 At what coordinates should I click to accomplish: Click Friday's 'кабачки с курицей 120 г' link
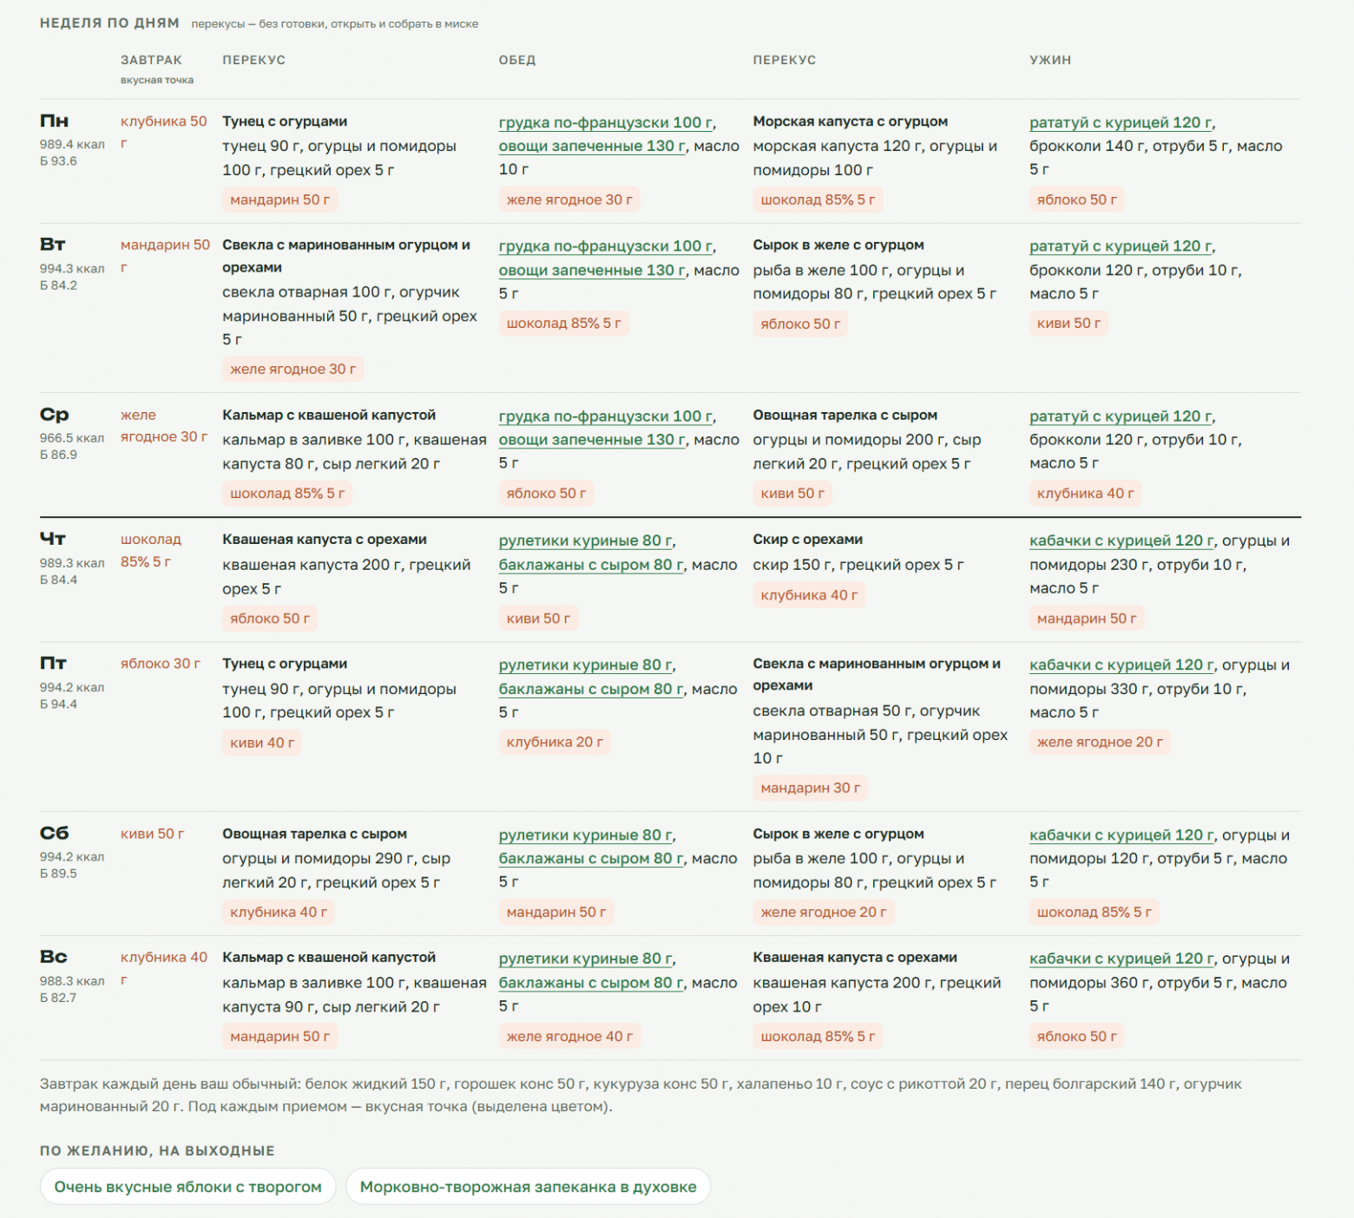[x=1121, y=665]
